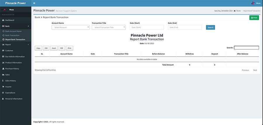Click the Dashboard sidebar icon
The height and width of the screenshot is (125, 263).
pyautogui.click(x=3, y=20)
